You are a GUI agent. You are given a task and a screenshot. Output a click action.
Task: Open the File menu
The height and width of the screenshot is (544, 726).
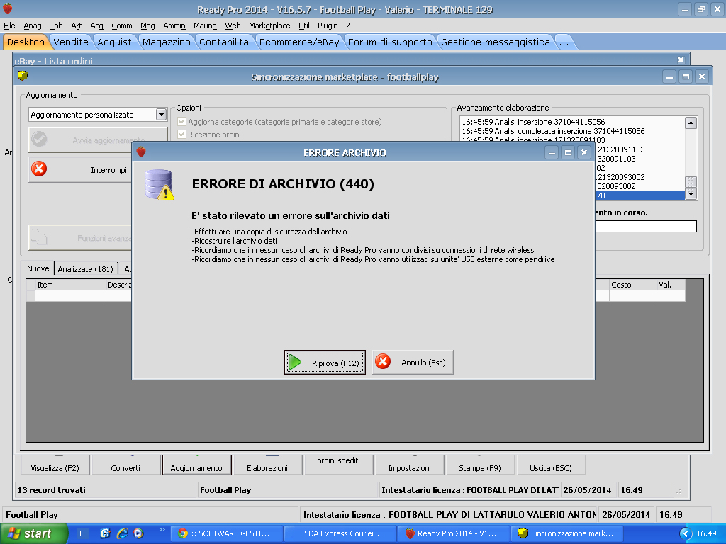(9, 25)
